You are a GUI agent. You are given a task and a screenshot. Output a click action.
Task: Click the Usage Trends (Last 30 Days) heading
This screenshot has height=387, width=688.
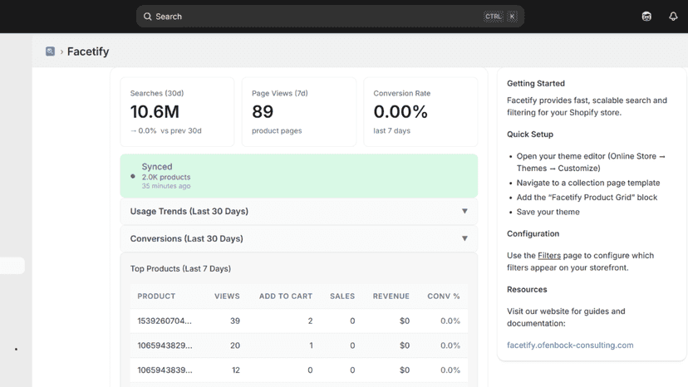click(189, 211)
